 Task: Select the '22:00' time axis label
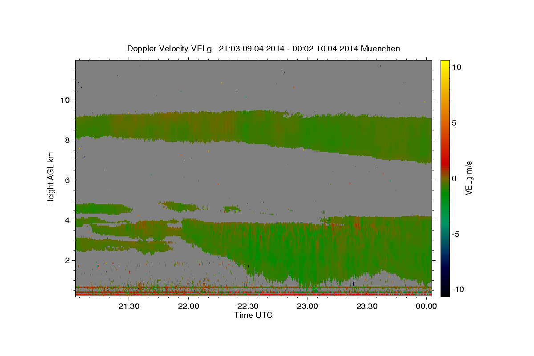tap(189, 307)
